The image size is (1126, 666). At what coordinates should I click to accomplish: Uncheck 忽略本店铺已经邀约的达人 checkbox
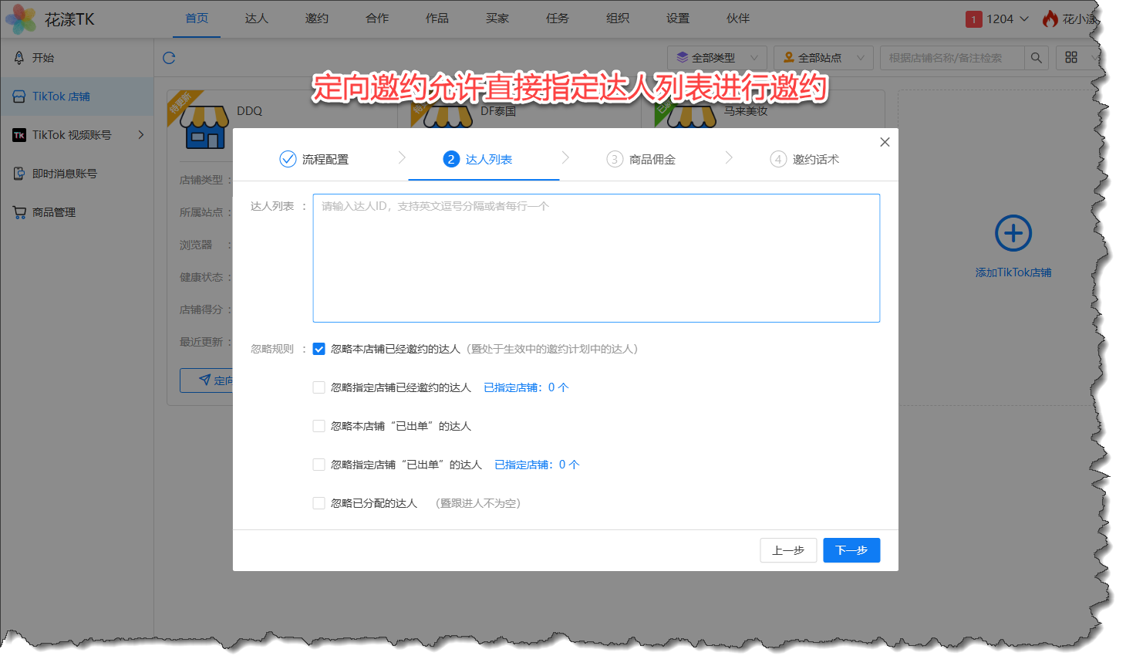[319, 349]
